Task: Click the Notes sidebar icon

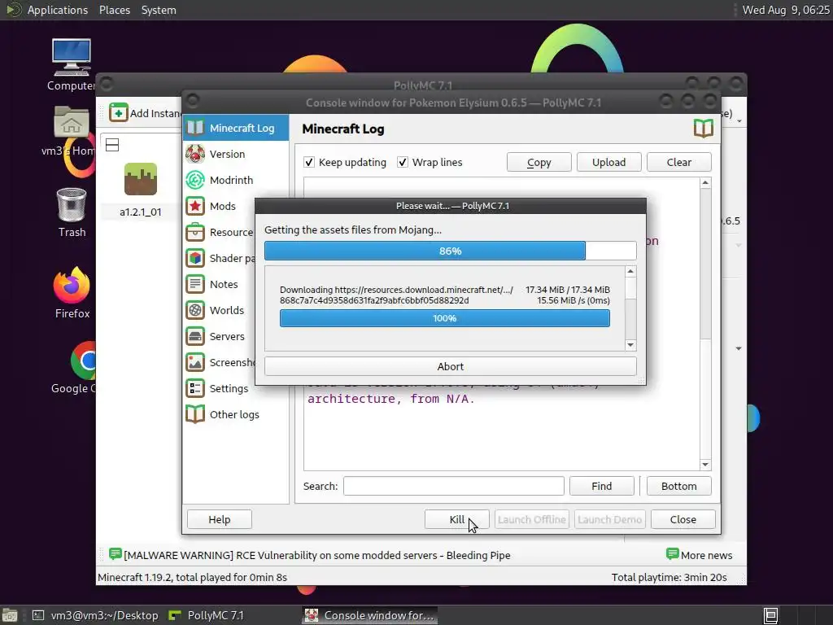Action: (x=195, y=284)
